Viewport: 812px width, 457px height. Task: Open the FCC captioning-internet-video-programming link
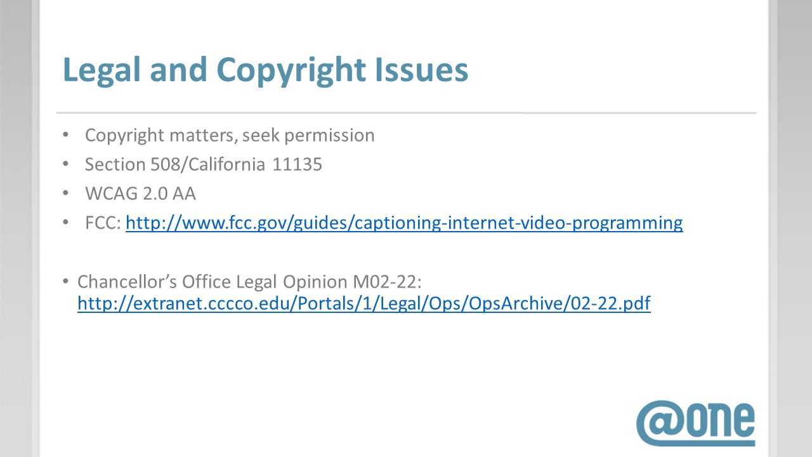coord(404,223)
